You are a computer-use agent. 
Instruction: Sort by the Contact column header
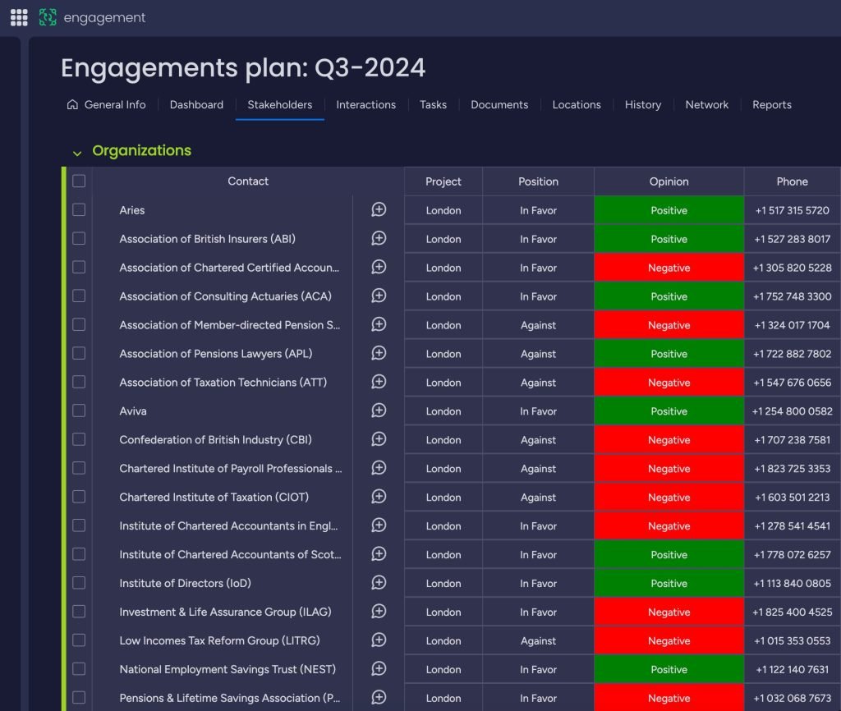[x=248, y=181]
